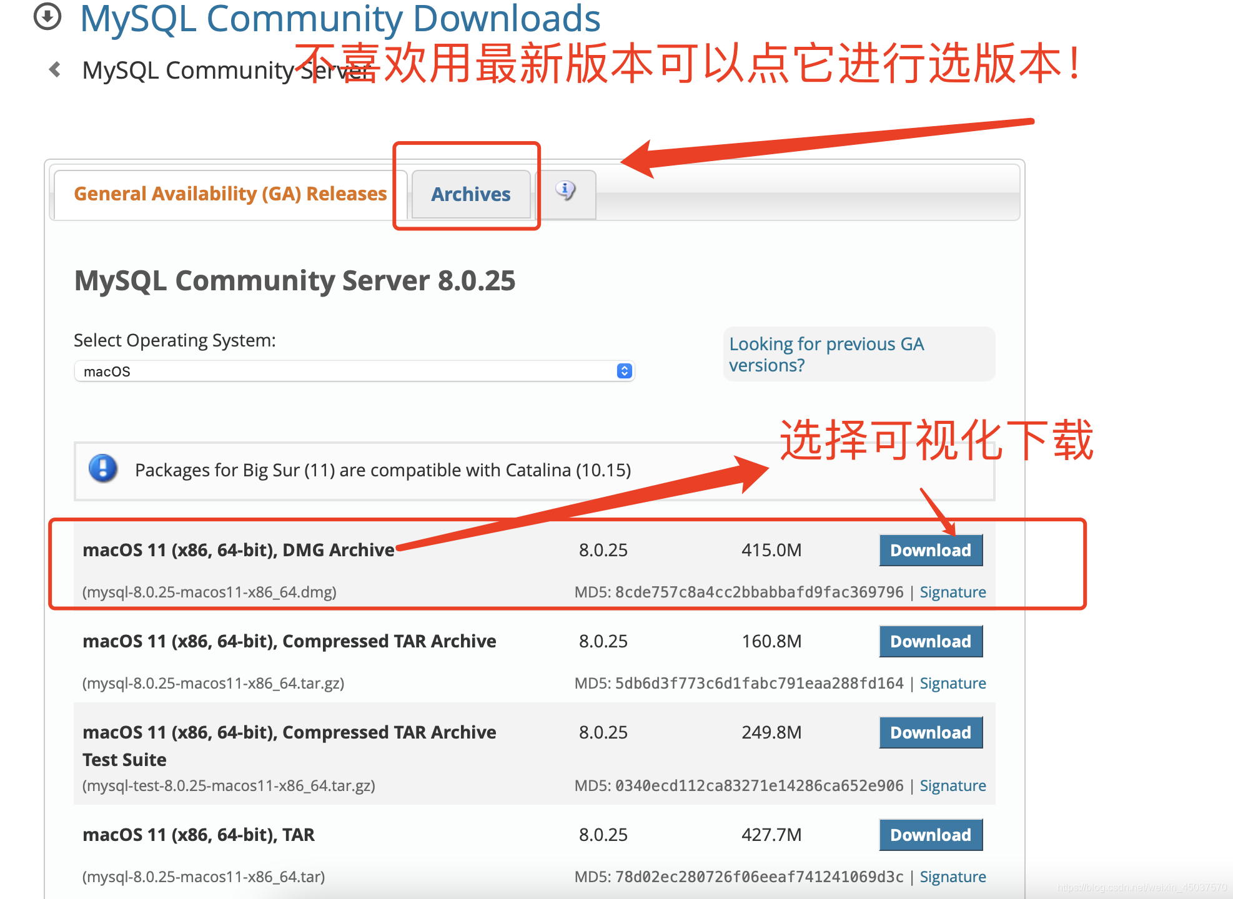Open Signature link for mysql-8.0.25-macos11-x86_64.tar

pos(953,877)
